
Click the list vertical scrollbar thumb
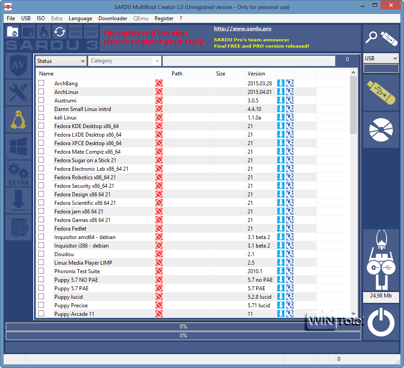354,105
